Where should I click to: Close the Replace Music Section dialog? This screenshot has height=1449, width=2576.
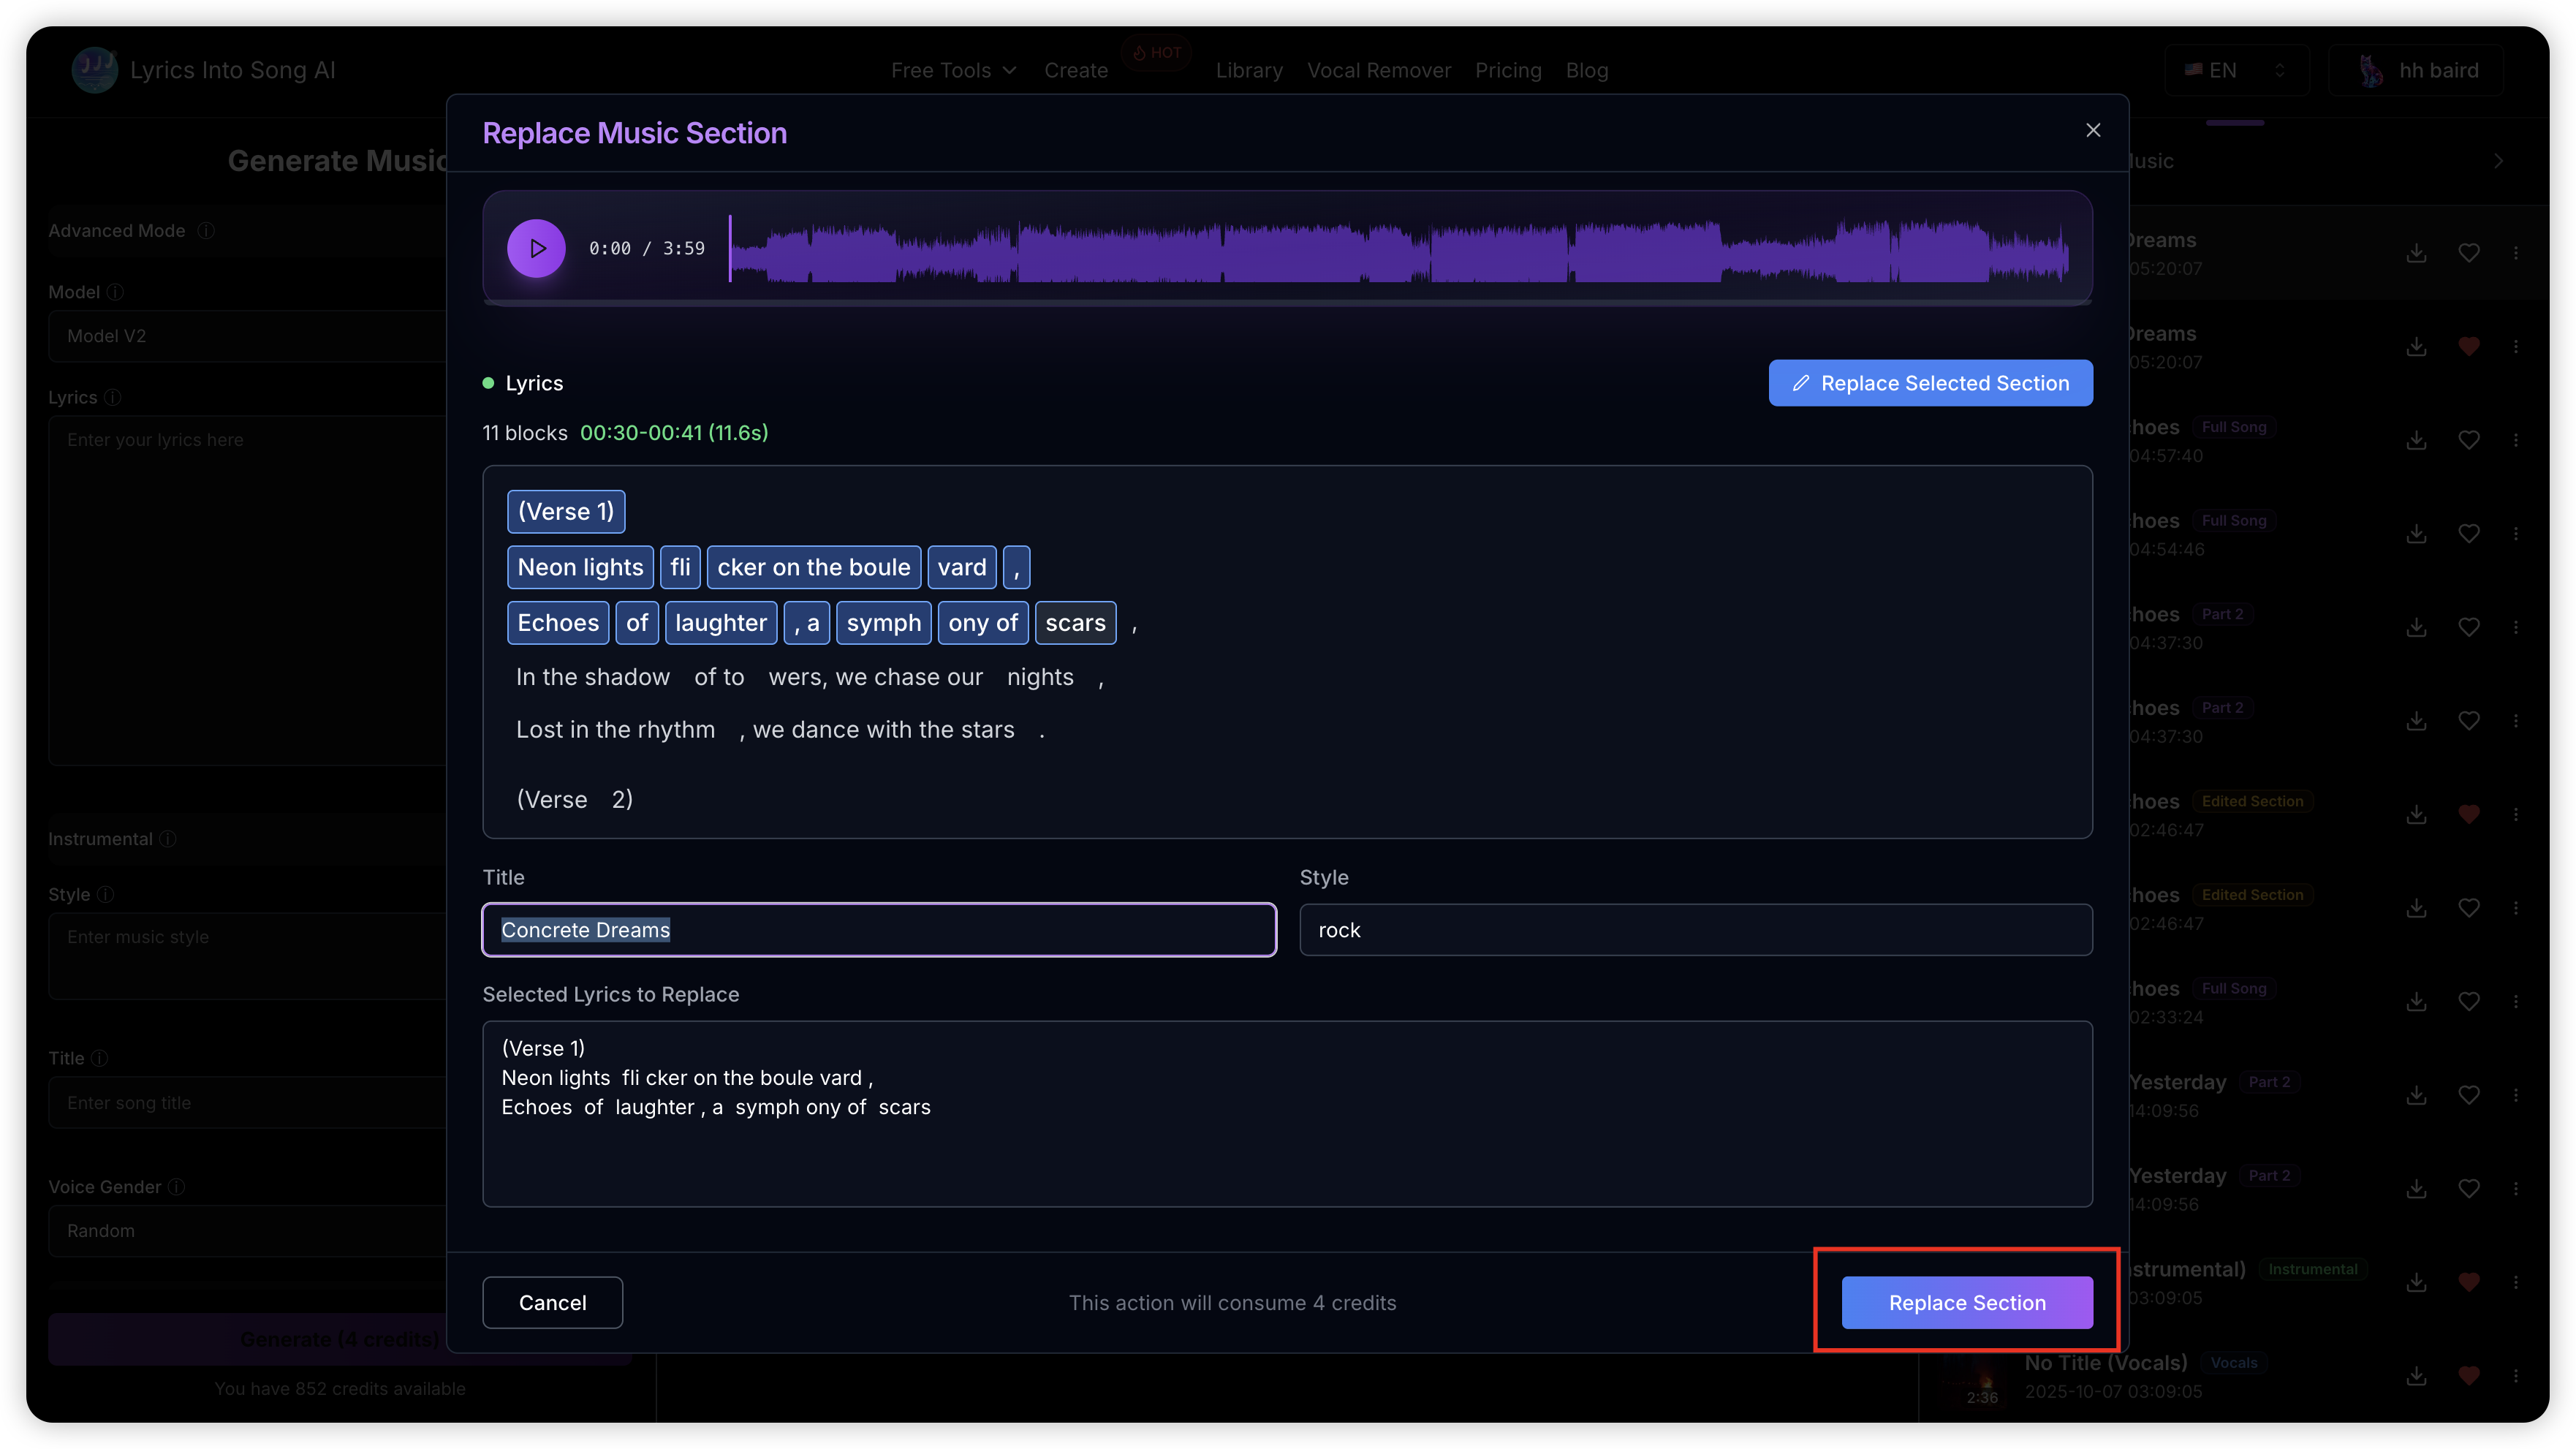tap(2093, 130)
